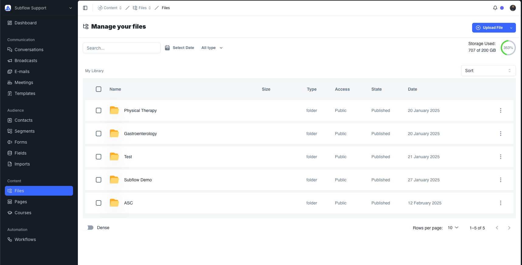Image resolution: width=522 pixels, height=265 pixels.
Task: Open Imports in the sidebar
Action: pos(39,164)
